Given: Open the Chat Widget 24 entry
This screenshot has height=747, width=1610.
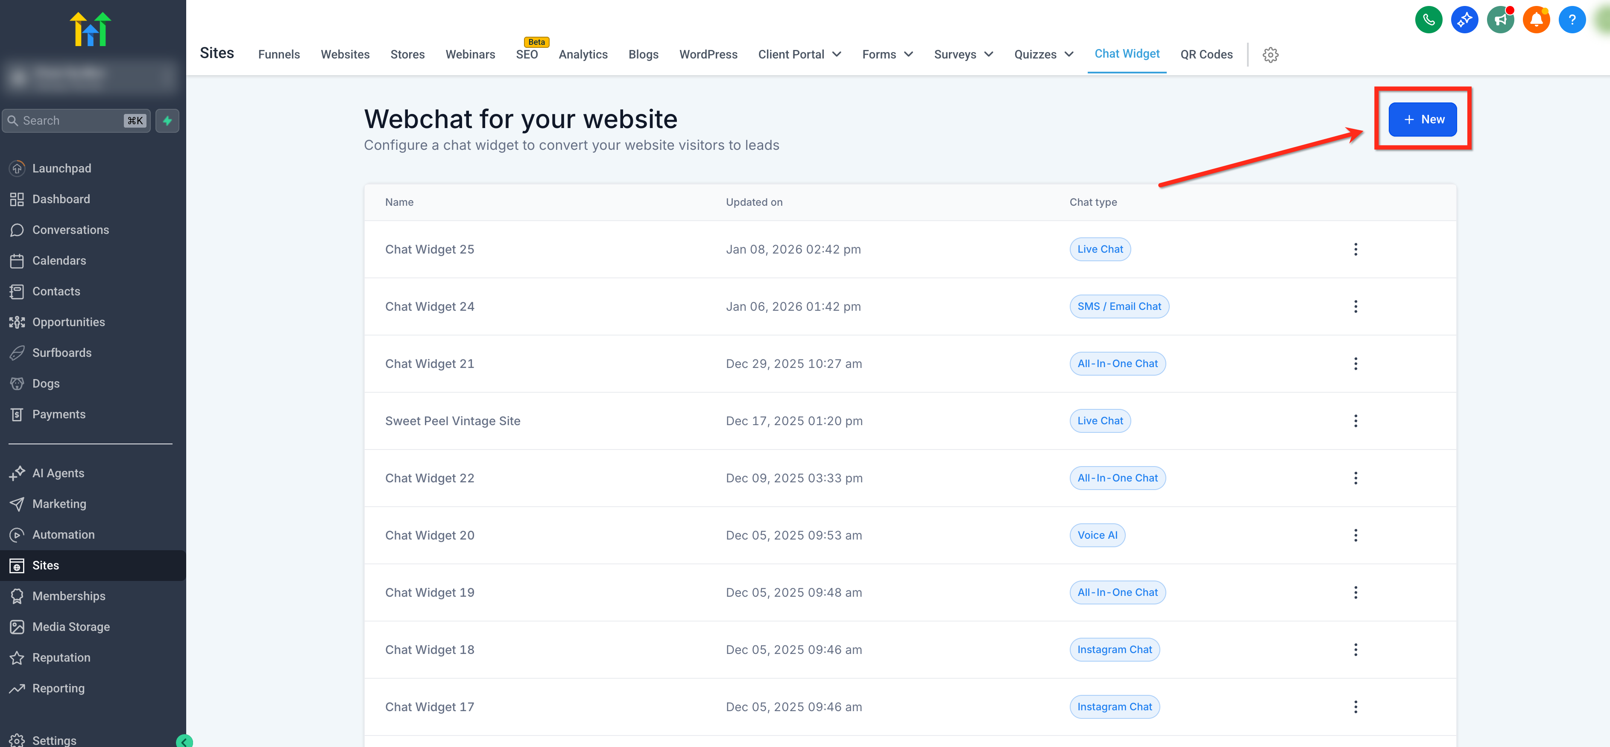Looking at the screenshot, I should 429,306.
